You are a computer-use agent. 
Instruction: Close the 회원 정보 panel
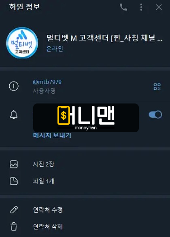159,7
